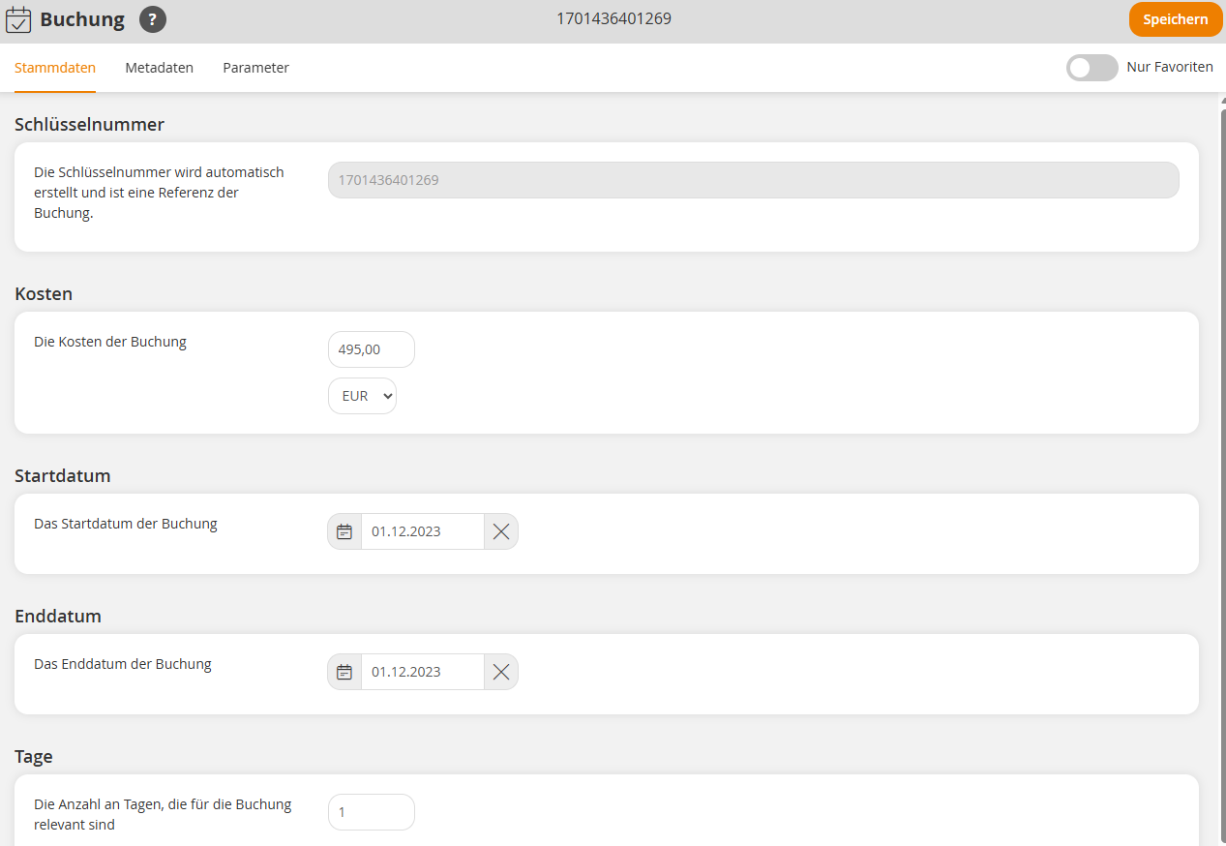
Task: Click the Buchung calendar icon in header
Action: coord(18,19)
